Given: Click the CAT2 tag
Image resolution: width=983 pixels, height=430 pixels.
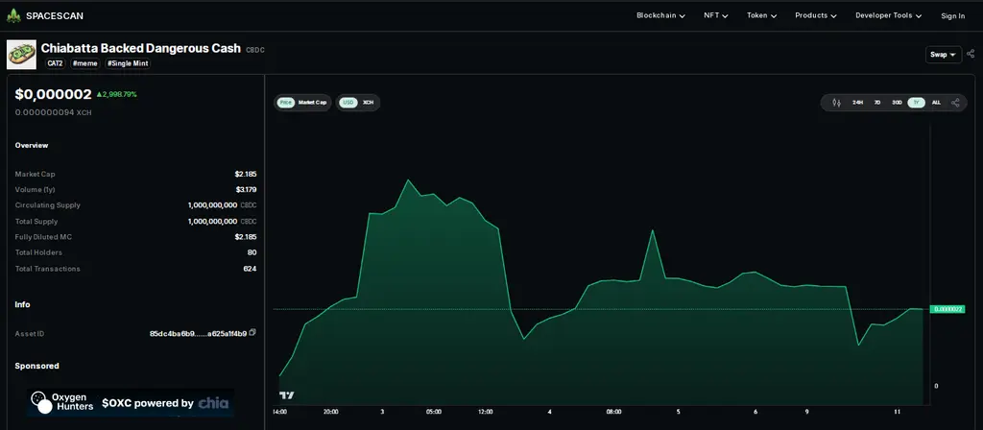Looking at the screenshot, I should tap(55, 63).
